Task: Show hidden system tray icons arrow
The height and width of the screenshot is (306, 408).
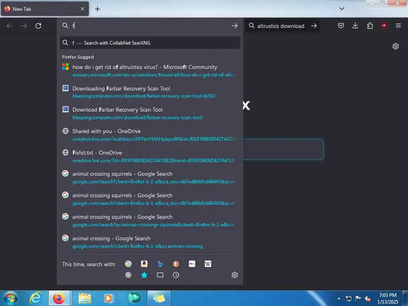Action: pyautogui.click(x=339, y=298)
